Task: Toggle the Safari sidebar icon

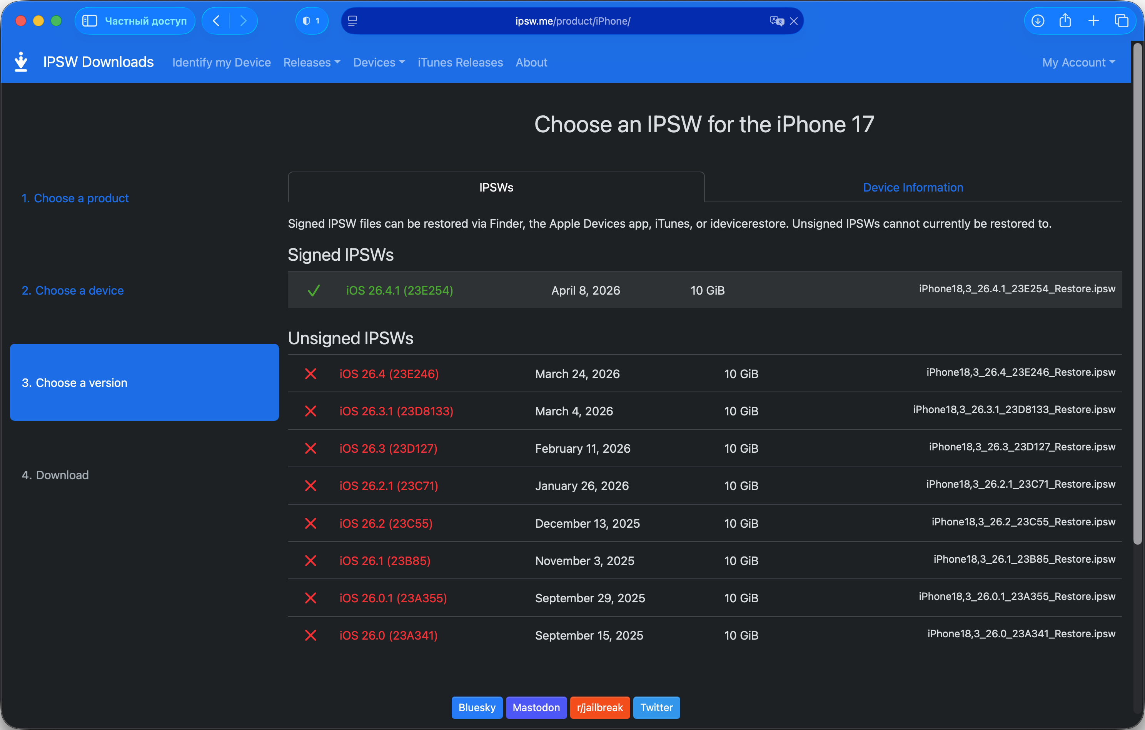Action: (x=90, y=21)
